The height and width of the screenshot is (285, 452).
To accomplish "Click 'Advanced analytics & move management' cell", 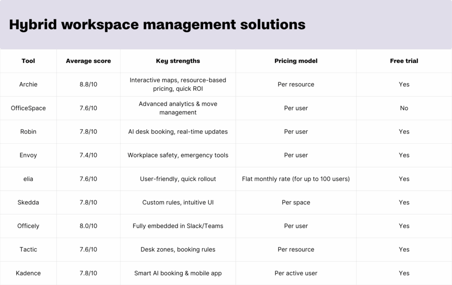I will pyautogui.click(x=178, y=108).
